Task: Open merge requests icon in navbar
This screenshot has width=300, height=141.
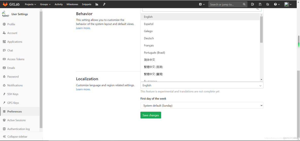Action: 260,4
